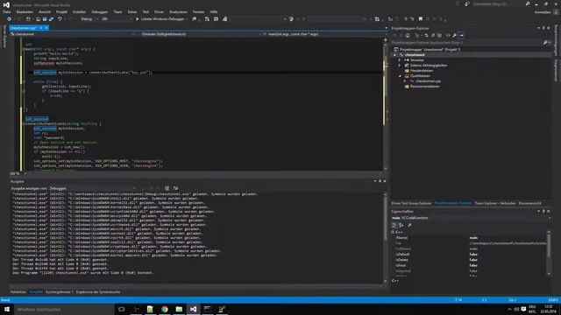Start the Lokaler Windows-Debugger play button
561x315 pixels.
(137, 19)
